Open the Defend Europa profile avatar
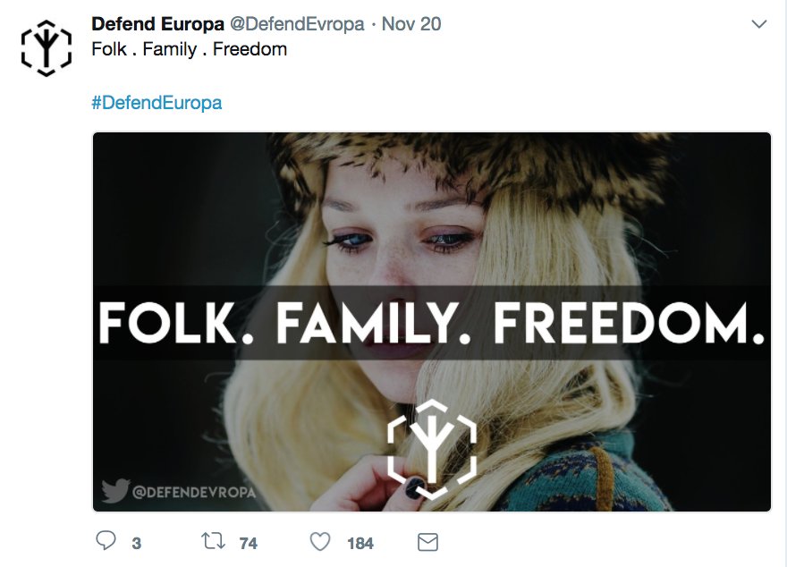Image resolution: width=787 pixels, height=567 pixels. click(x=47, y=48)
